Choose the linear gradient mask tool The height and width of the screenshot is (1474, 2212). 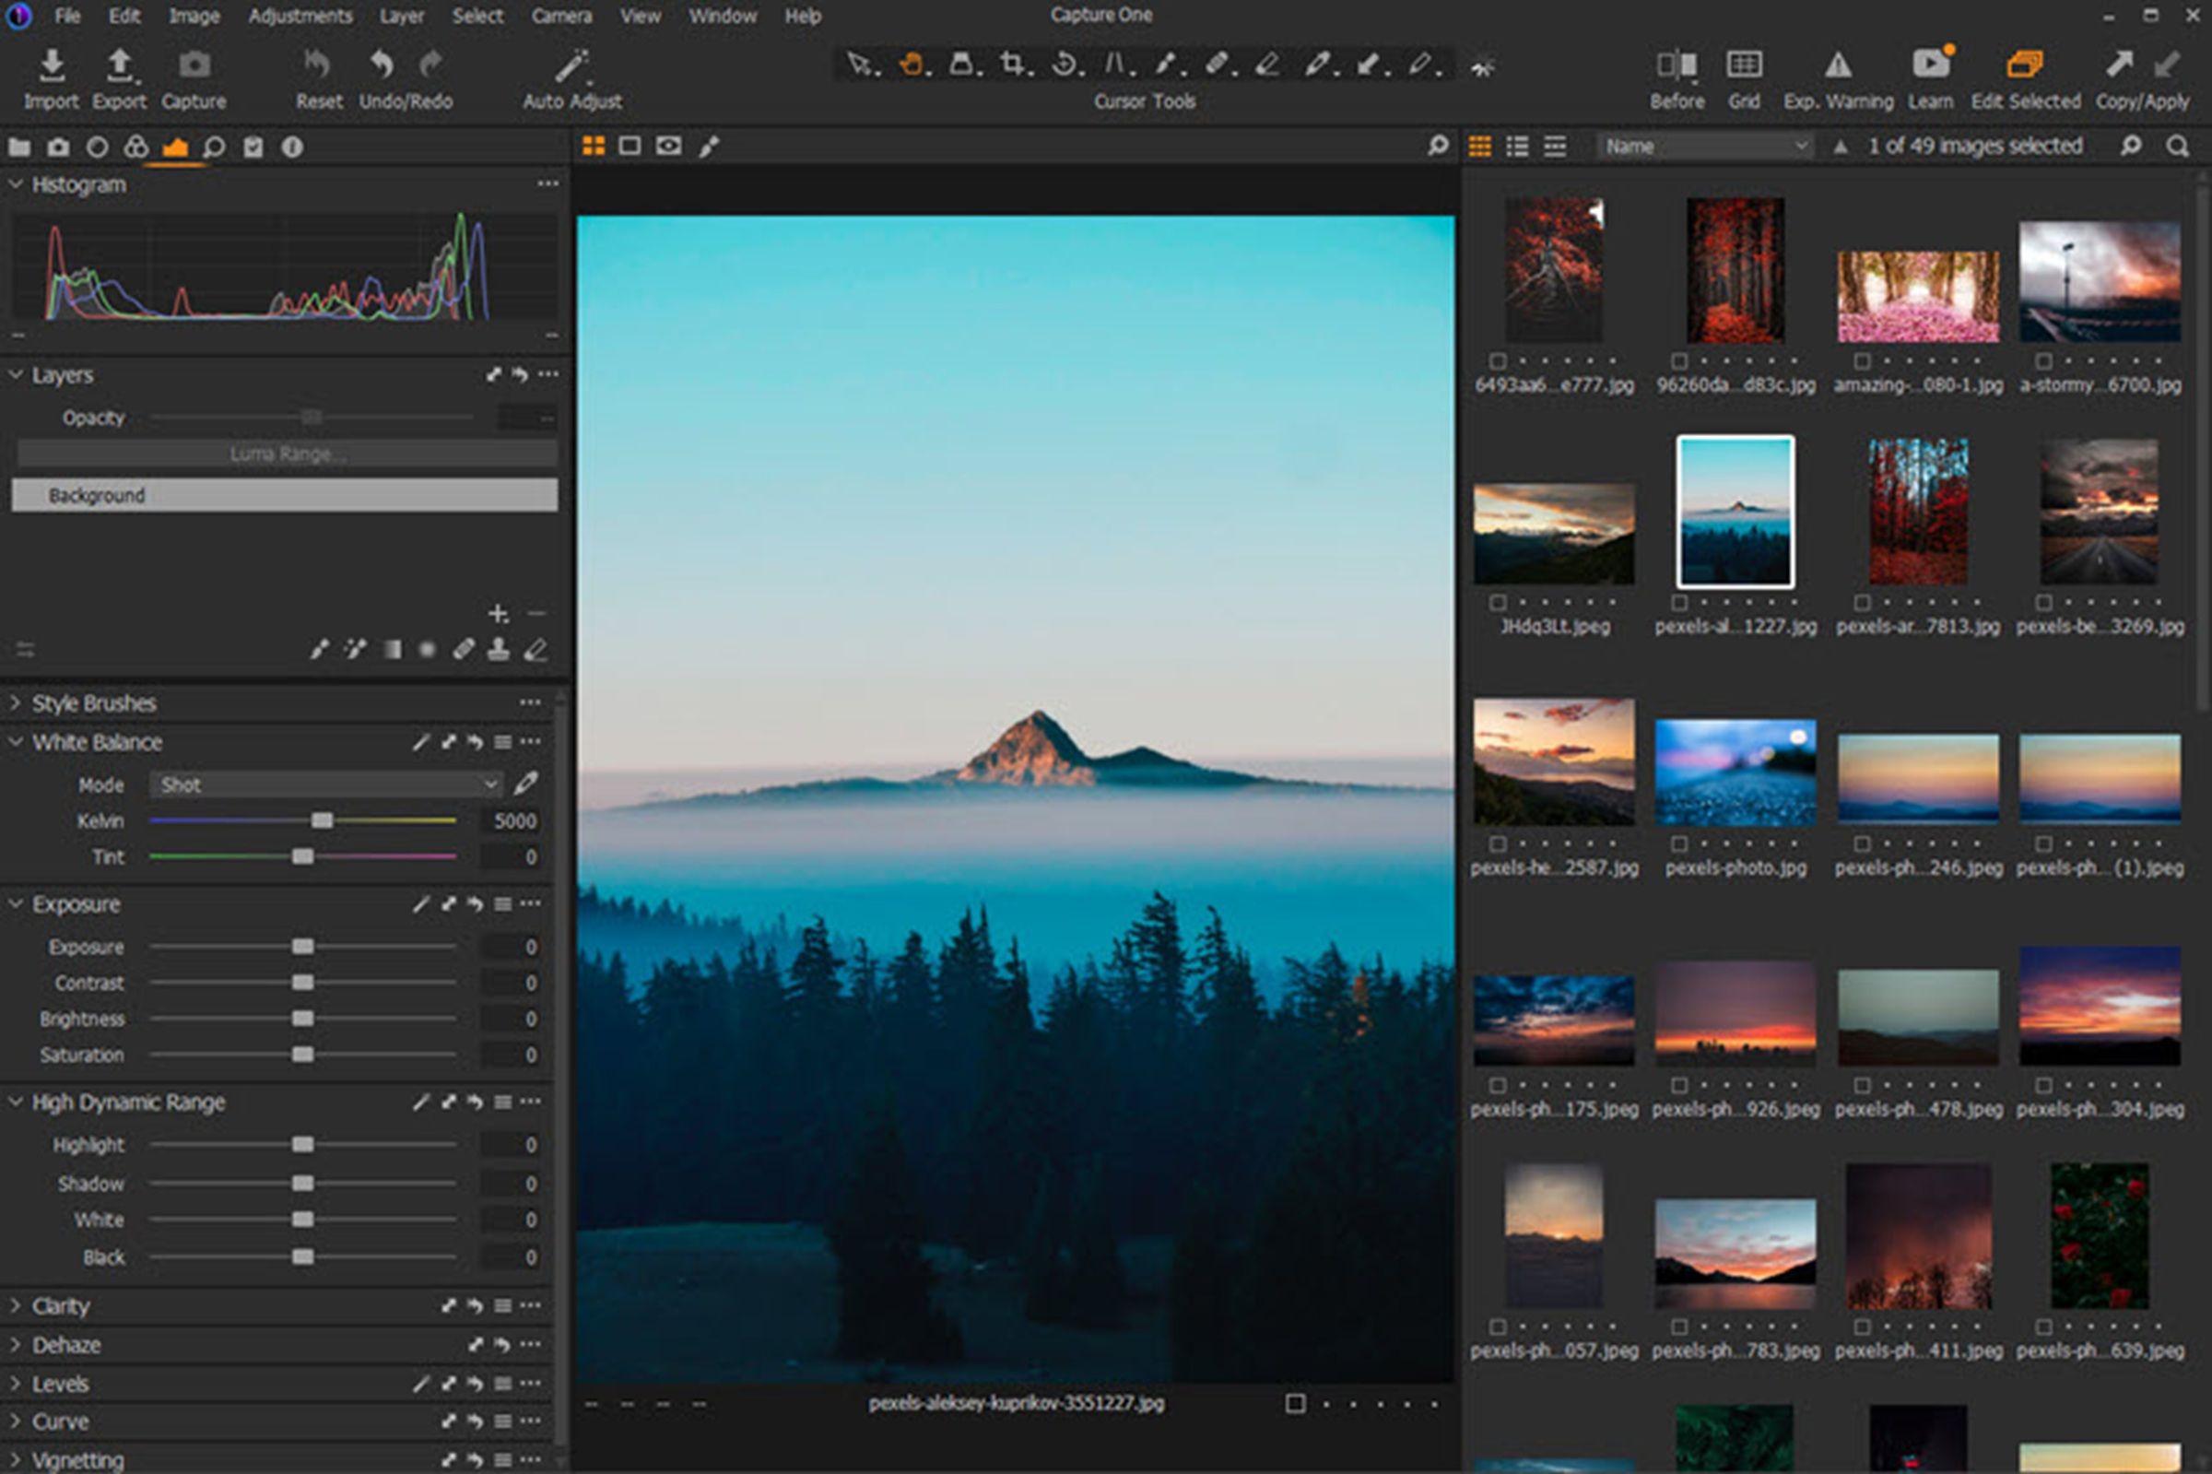click(392, 649)
